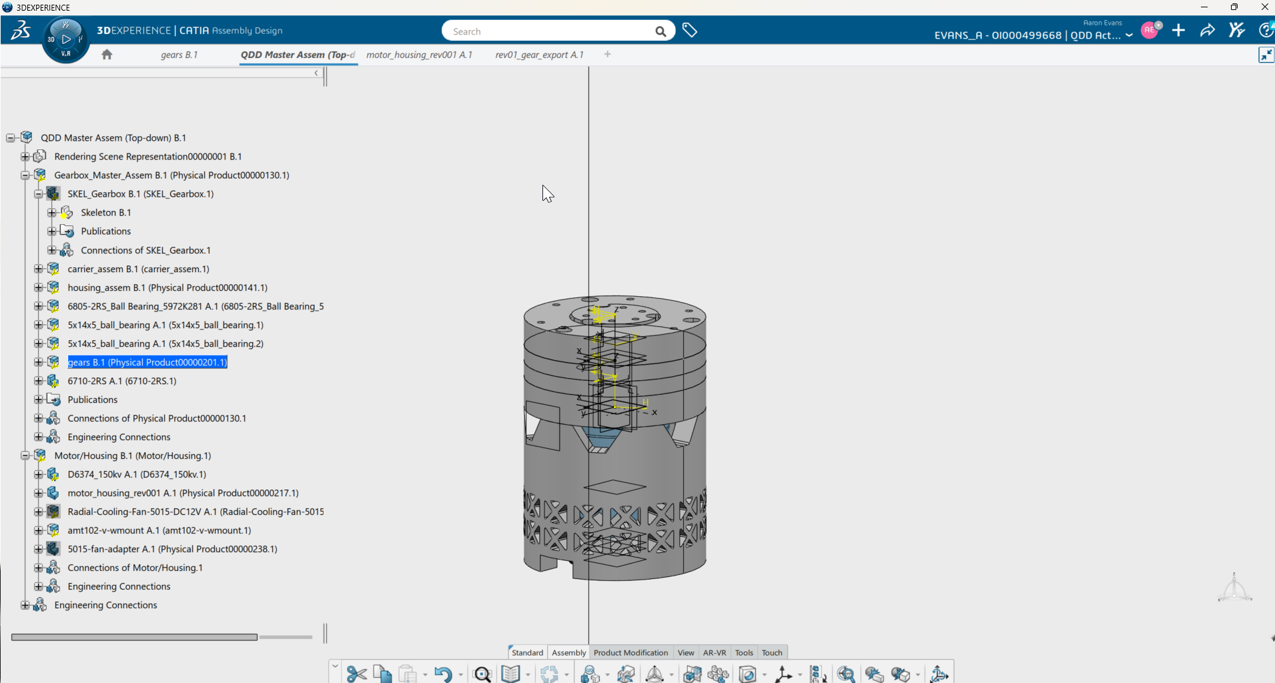1275x683 pixels.
Task: Go to the Home icon tab
Action: (107, 55)
